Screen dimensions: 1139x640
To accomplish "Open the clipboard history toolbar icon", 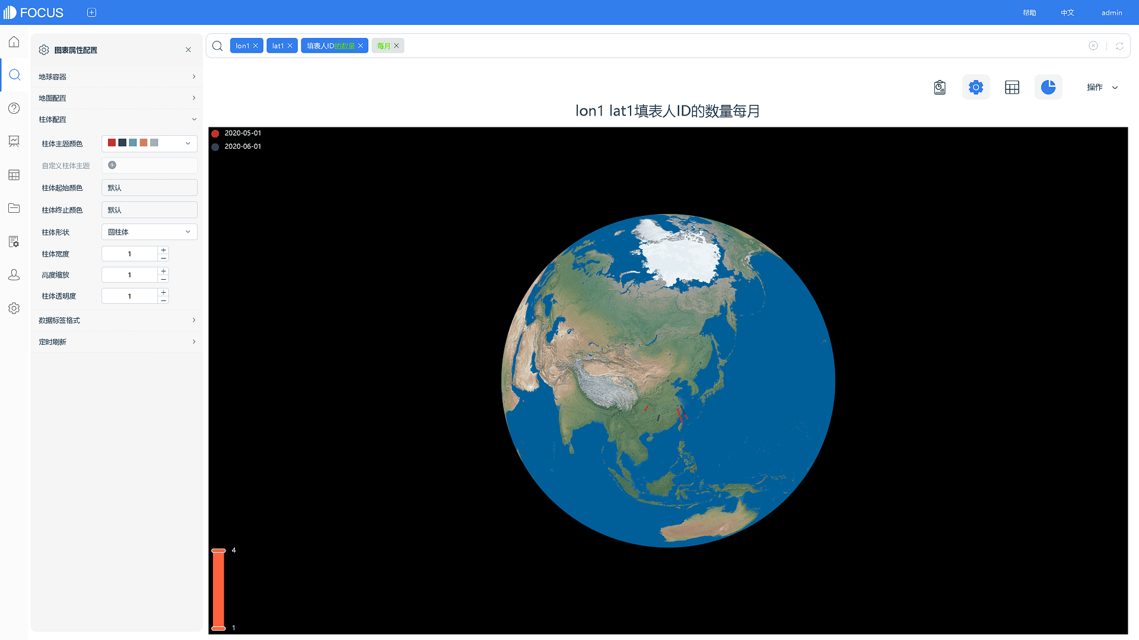I will tap(940, 87).
